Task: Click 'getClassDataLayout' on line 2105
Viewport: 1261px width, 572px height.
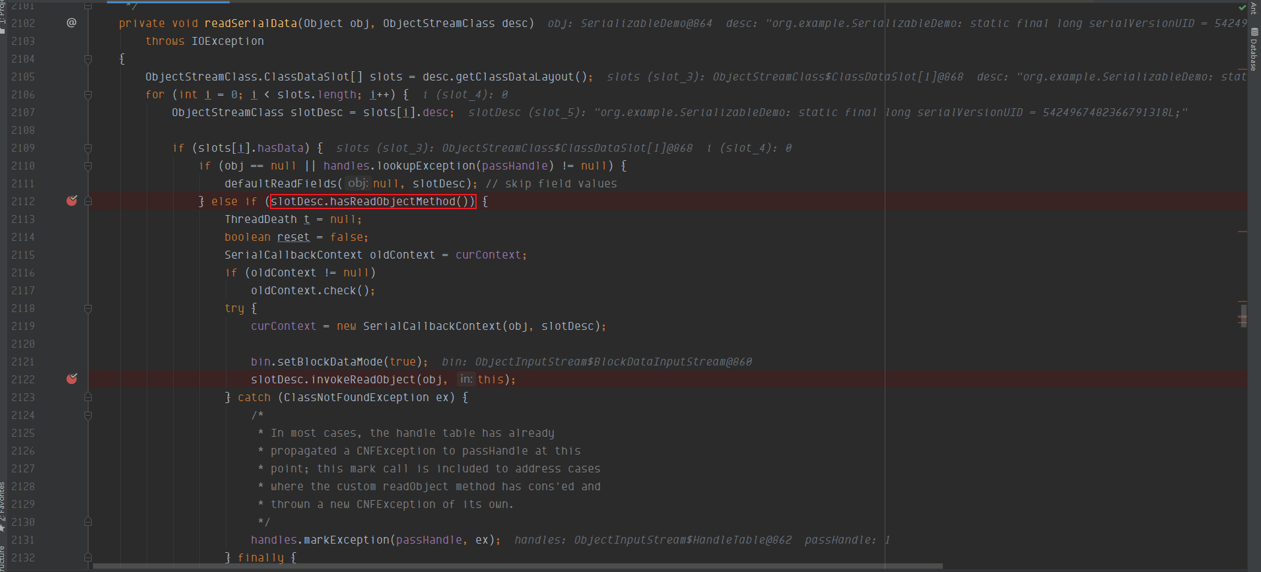Action: [515, 77]
